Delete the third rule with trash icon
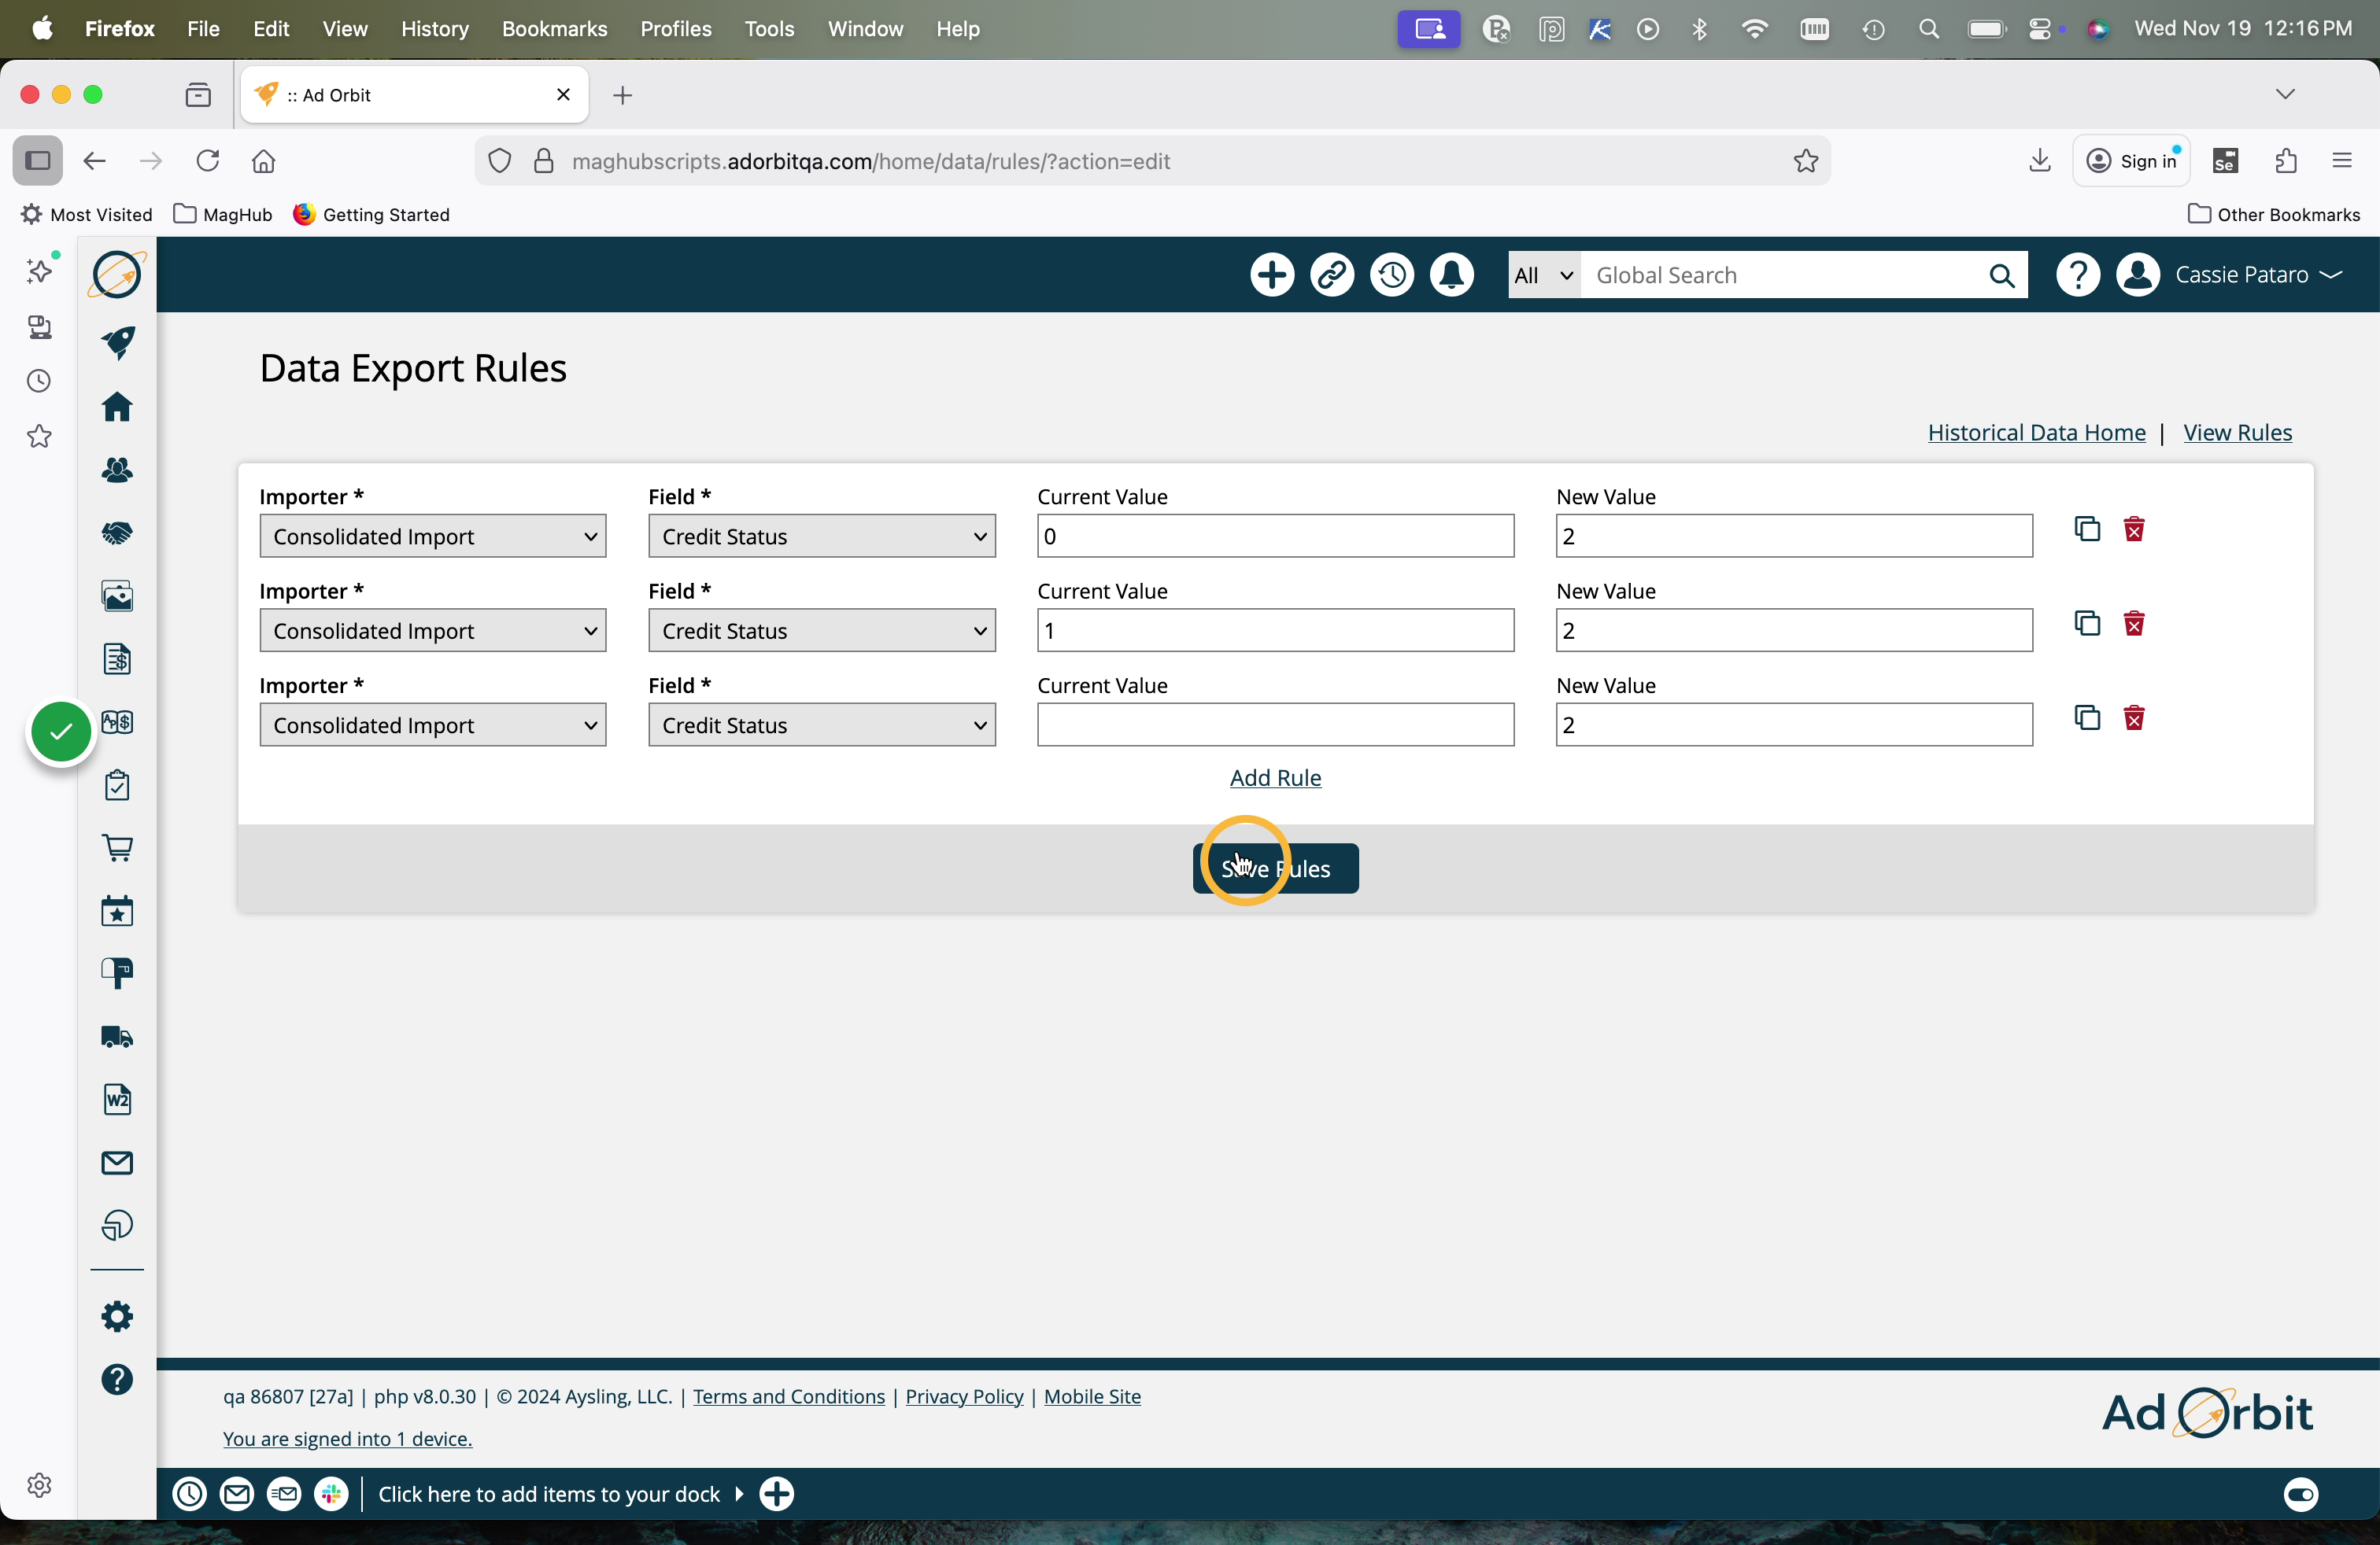Image resolution: width=2380 pixels, height=1545 pixels. [x=2134, y=718]
